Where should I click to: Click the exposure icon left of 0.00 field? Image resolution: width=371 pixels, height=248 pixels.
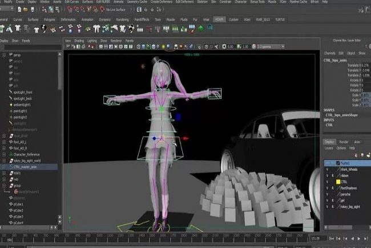tap(224, 47)
